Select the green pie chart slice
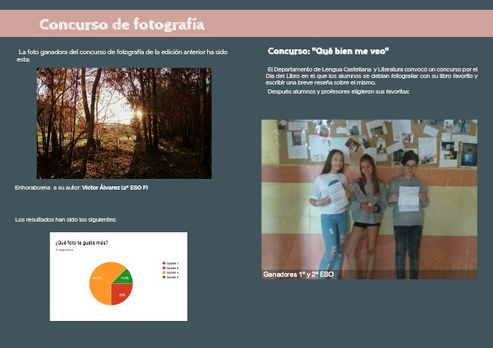Screen dimensions: 493x348 coord(124,277)
